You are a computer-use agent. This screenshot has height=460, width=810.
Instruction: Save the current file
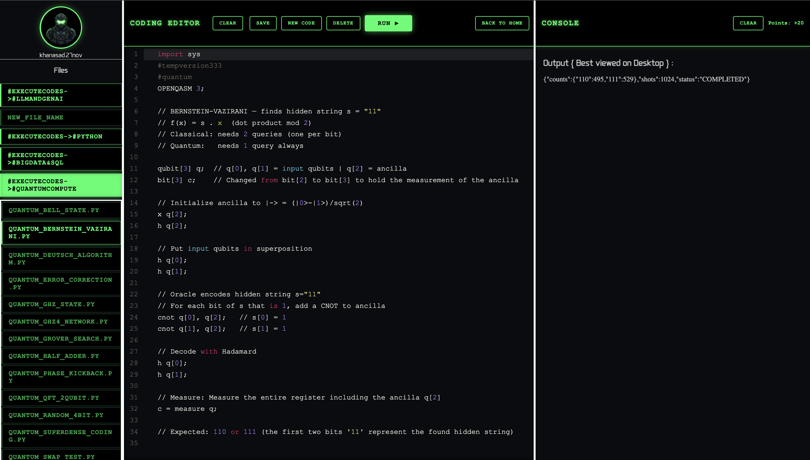pyautogui.click(x=263, y=23)
